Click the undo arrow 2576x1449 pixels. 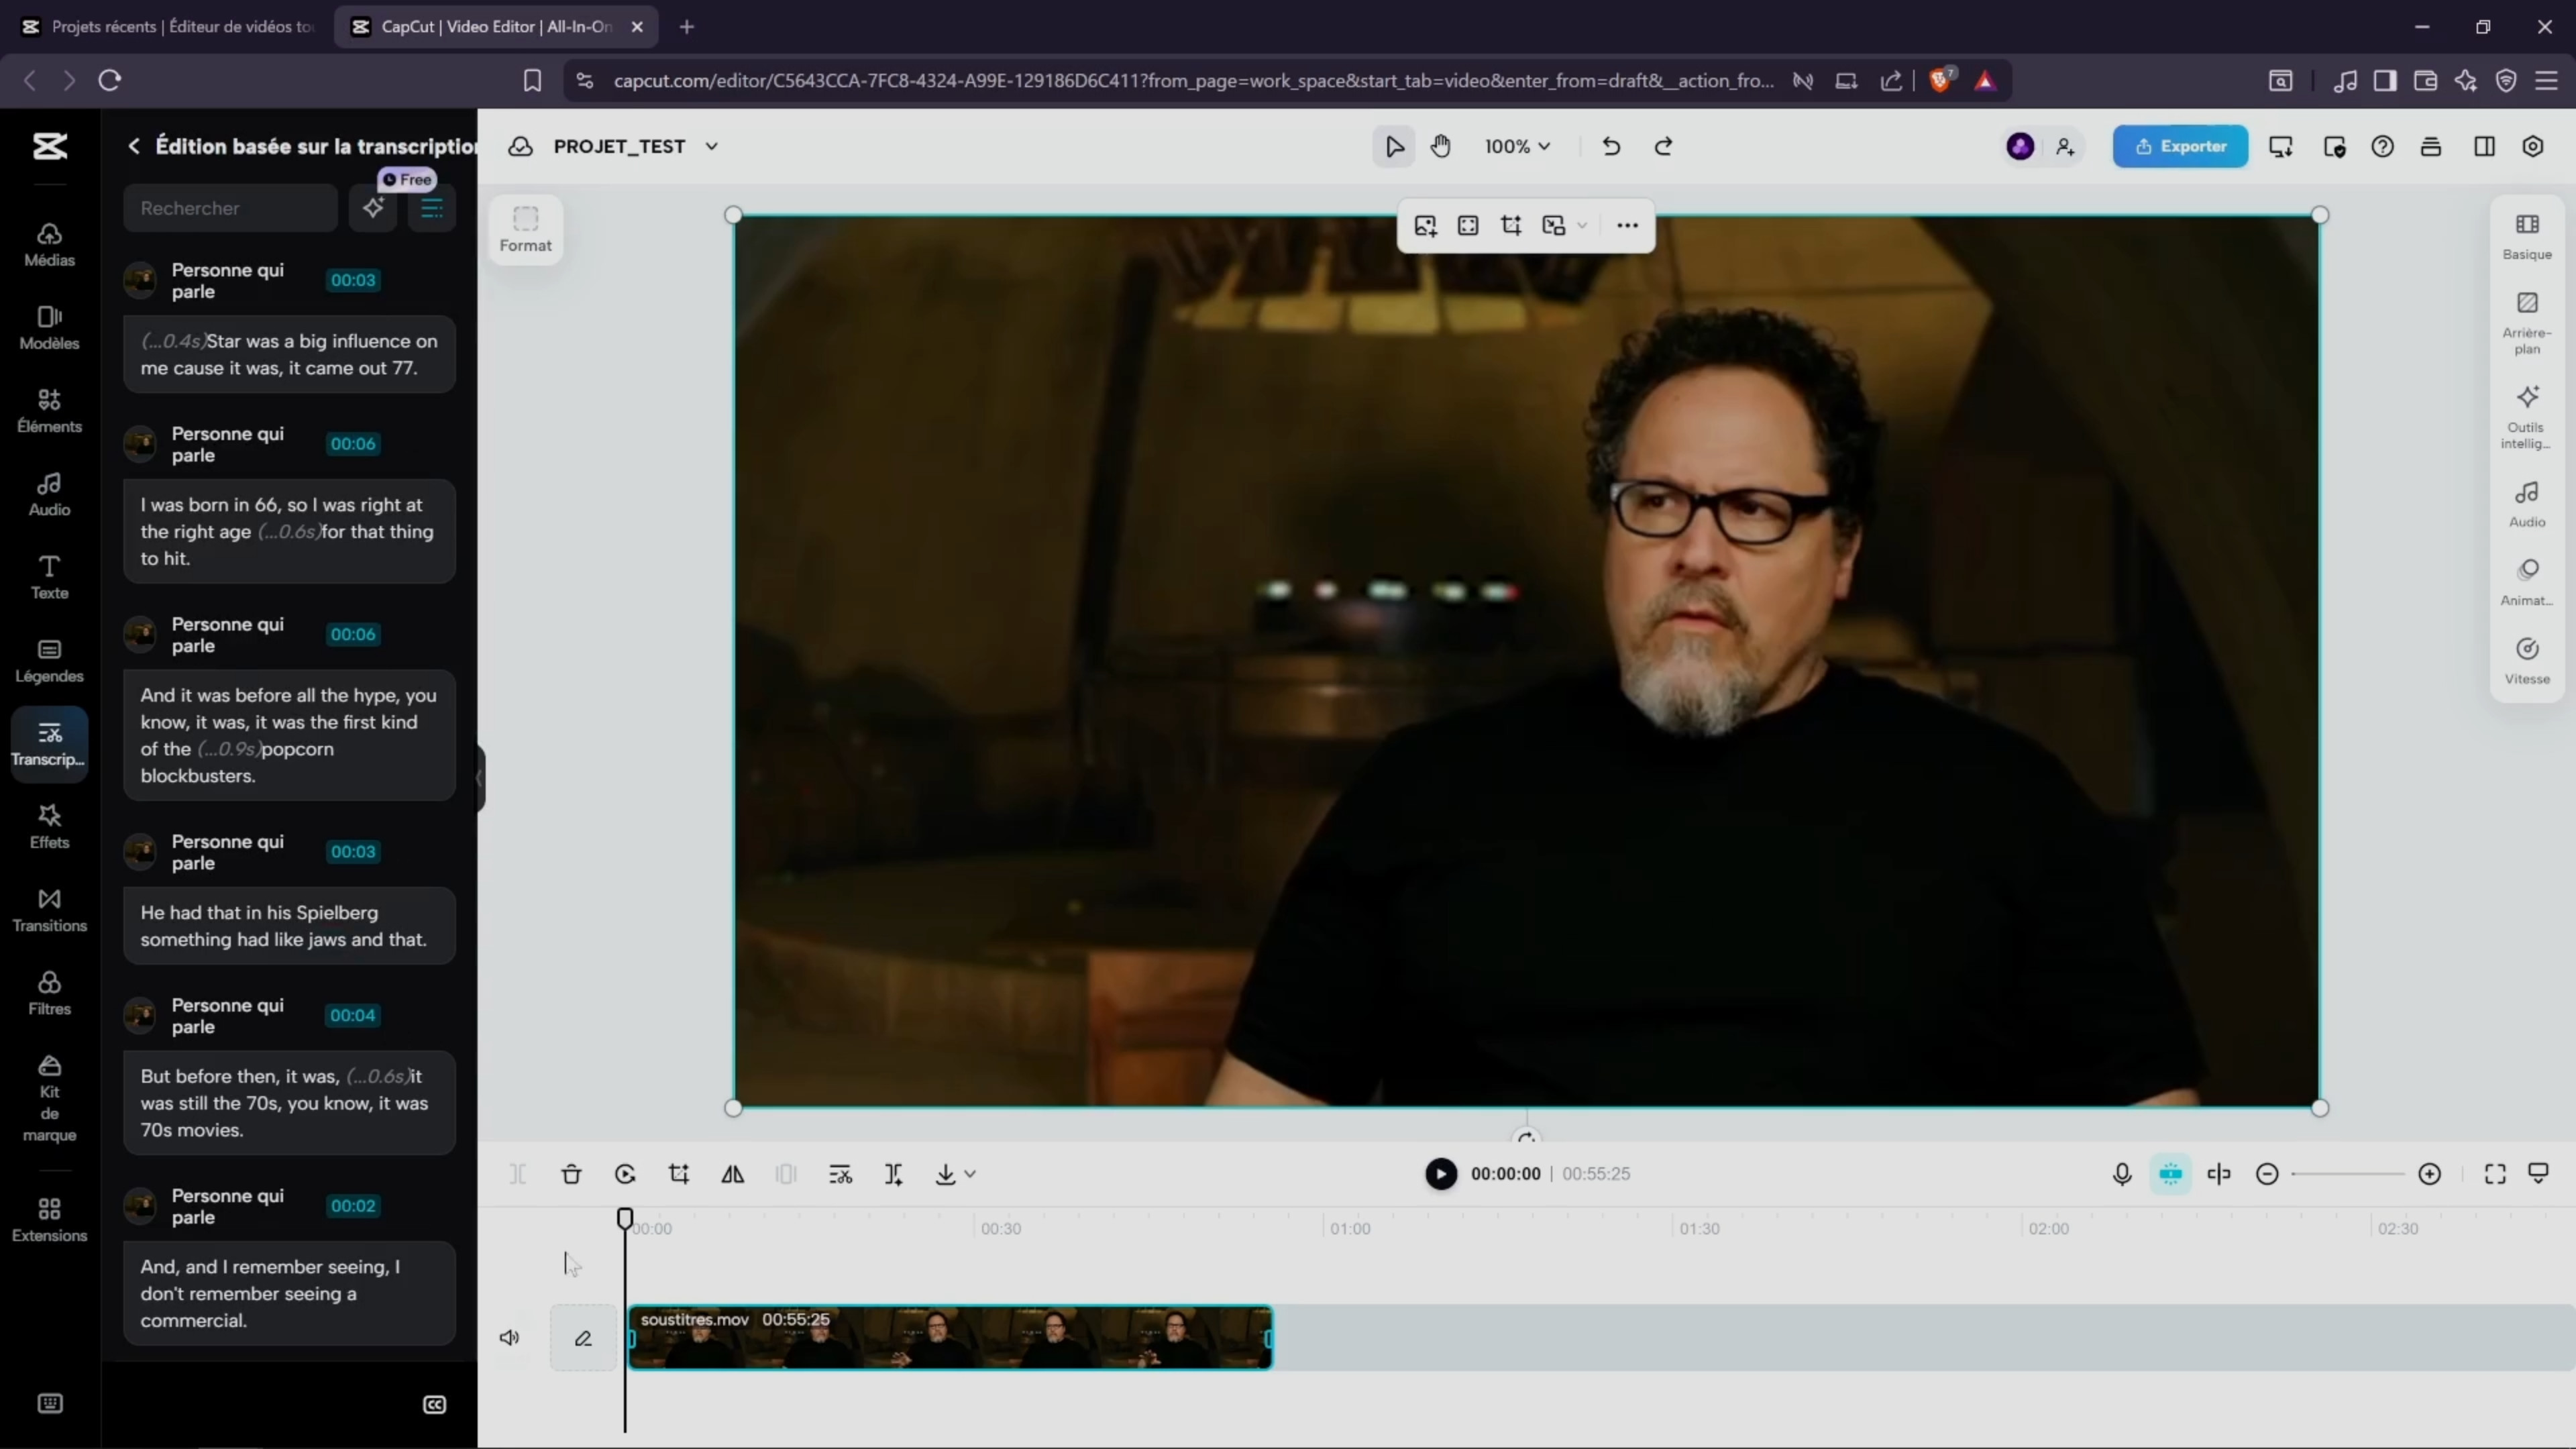(1610, 146)
